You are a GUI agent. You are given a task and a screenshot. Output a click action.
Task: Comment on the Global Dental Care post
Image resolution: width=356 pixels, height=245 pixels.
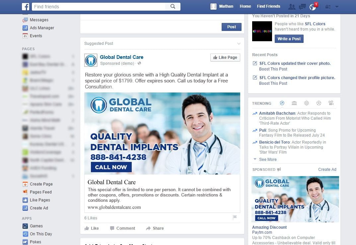point(122,228)
